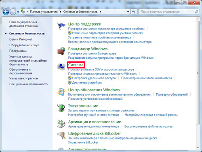Viewport: 202px width, 152px height.
Task: Open Проверка состояния брандмауэра link
Action: (92, 54)
